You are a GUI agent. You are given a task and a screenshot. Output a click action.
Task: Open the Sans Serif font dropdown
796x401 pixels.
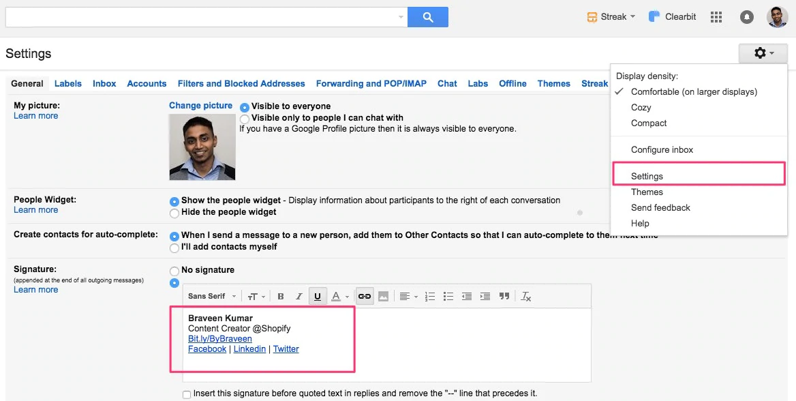[x=212, y=296]
